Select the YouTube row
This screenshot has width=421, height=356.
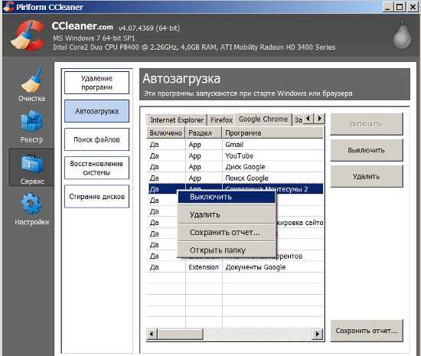[235, 155]
